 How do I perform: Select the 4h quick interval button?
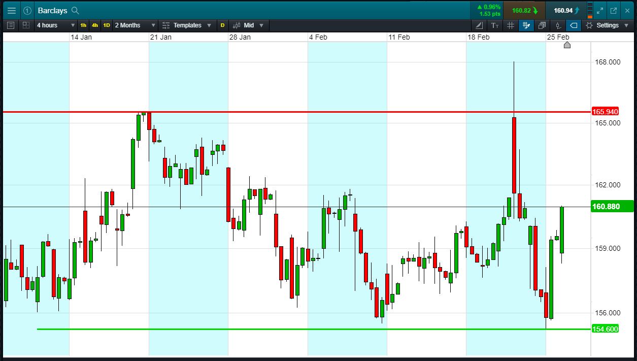pyautogui.click(x=95, y=25)
